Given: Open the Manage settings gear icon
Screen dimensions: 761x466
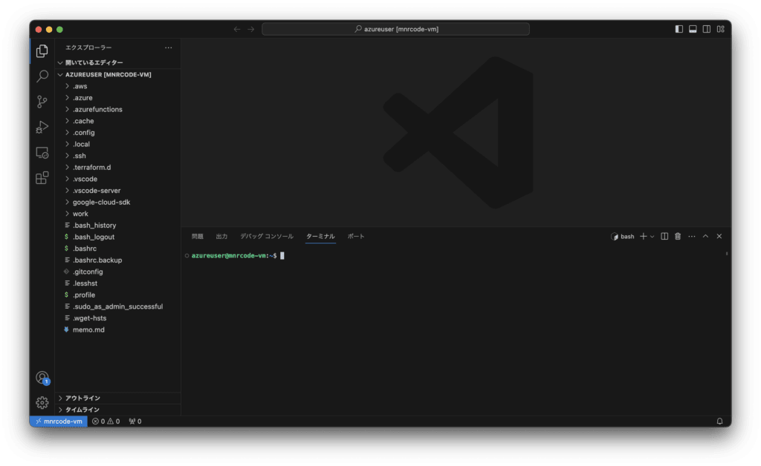Looking at the screenshot, I should tap(42, 402).
